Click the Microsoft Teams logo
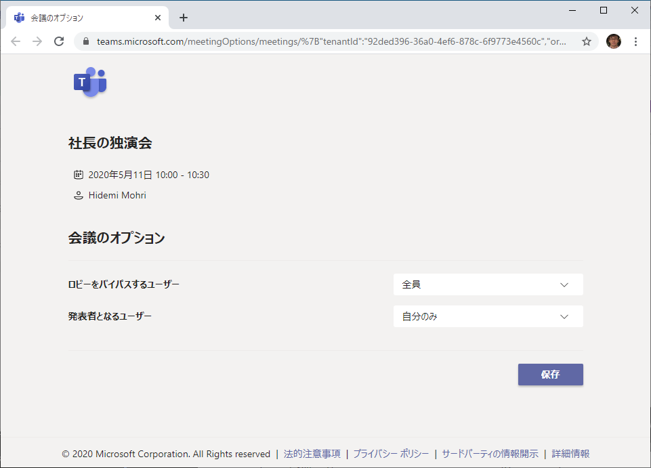The width and height of the screenshot is (651, 468). tap(90, 82)
